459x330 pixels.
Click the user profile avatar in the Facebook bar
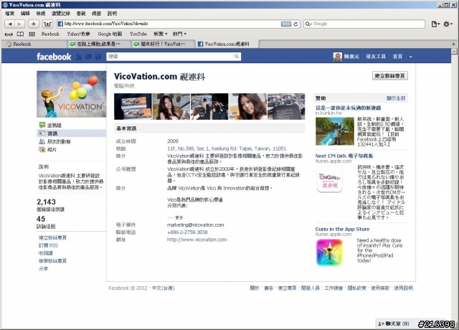click(x=338, y=57)
